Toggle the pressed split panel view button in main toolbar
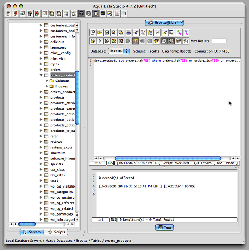Screen dimensions: 249x250 96,13
